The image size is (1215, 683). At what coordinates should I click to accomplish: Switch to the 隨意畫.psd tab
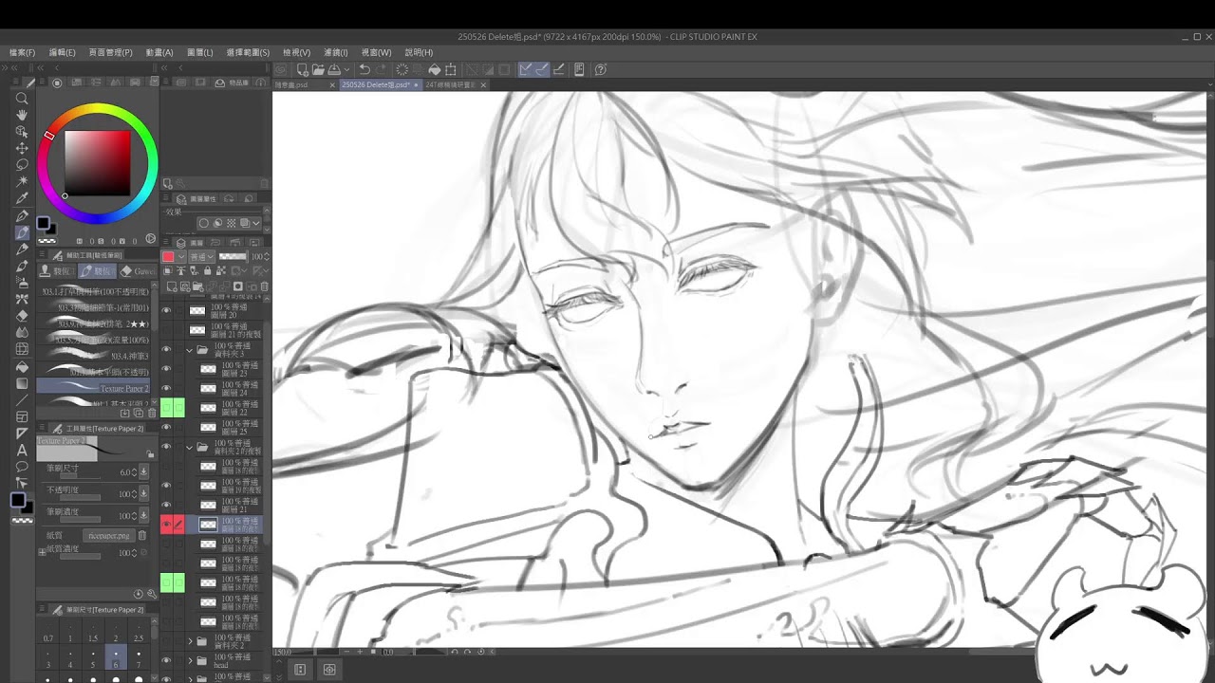pyautogui.click(x=292, y=85)
